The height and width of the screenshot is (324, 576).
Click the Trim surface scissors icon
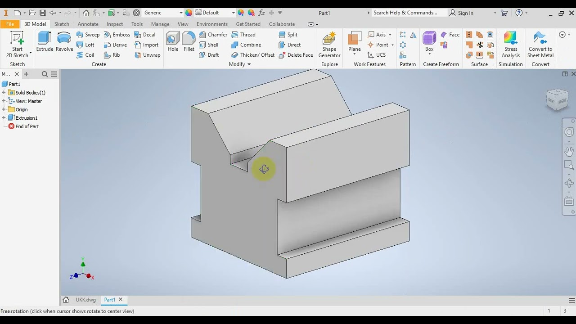(480, 45)
